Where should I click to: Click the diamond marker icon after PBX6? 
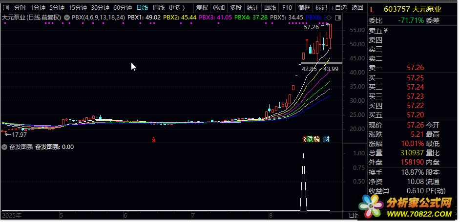[330, 18]
